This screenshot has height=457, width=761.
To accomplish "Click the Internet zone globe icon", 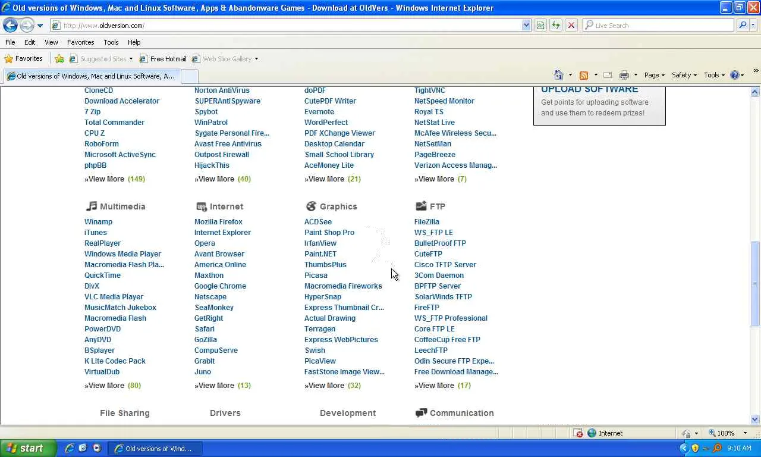I will click(592, 433).
